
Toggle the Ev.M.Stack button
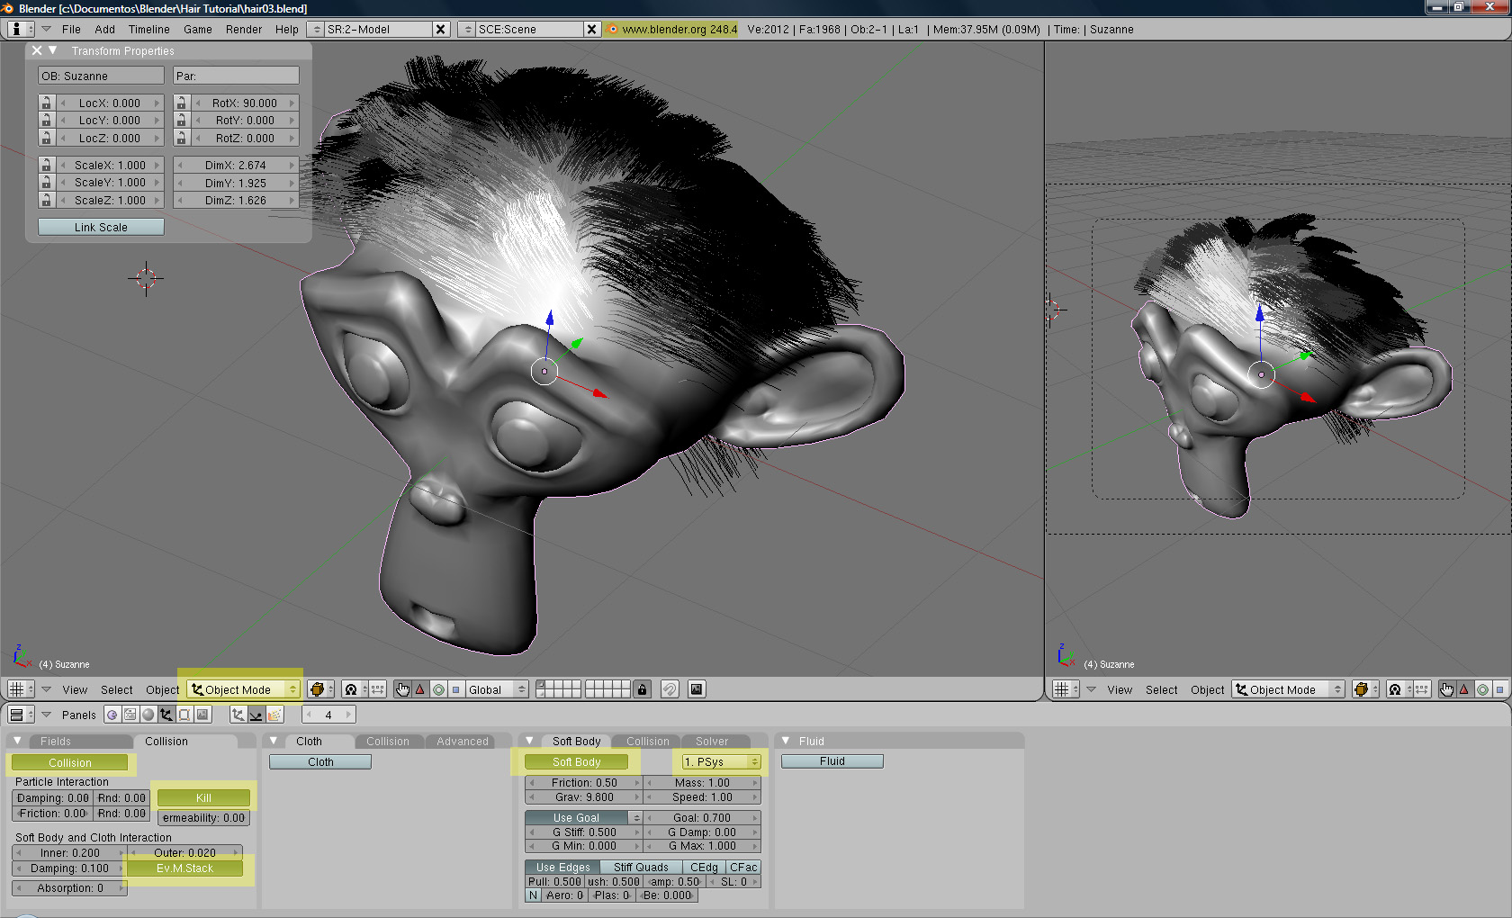pyautogui.click(x=184, y=868)
